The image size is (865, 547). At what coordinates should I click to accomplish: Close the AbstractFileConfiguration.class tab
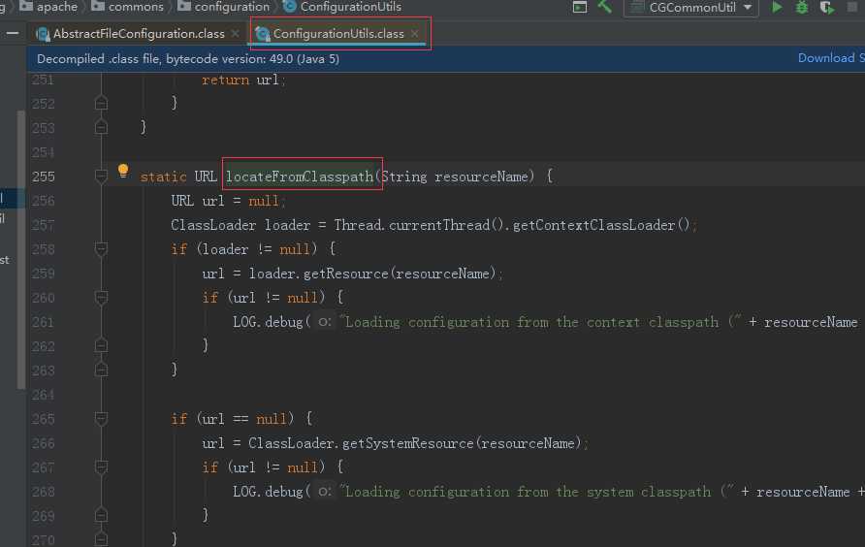point(236,34)
